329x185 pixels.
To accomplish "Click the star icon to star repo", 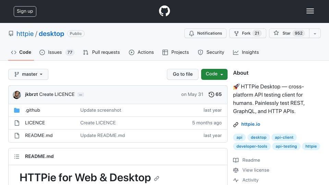I will tap(276, 33).
